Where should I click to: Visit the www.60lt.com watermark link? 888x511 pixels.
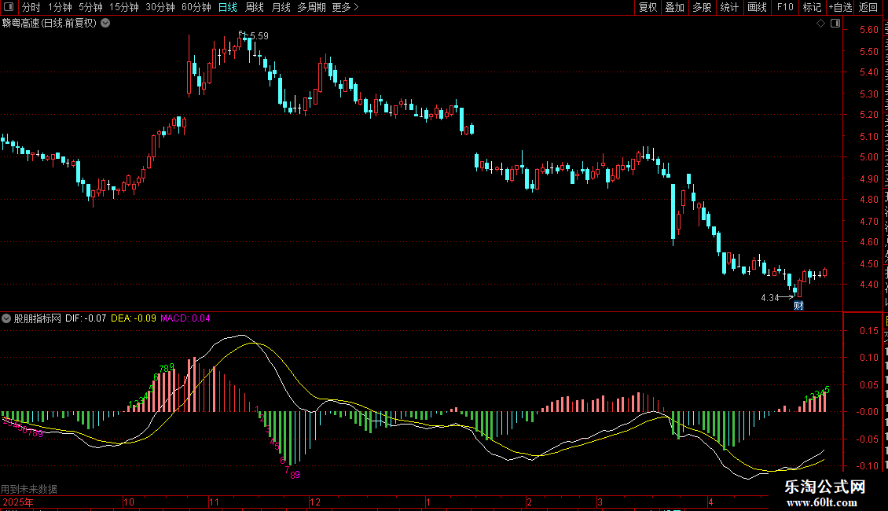pos(822,502)
